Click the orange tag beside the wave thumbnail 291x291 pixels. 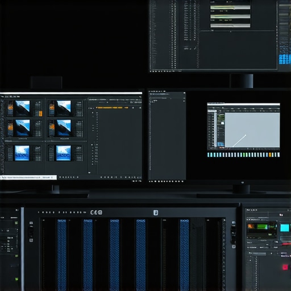click(40, 114)
